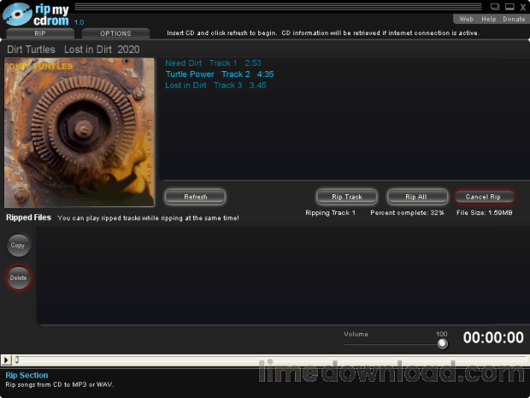The width and height of the screenshot is (530, 398).
Task: Open the Help menu
Action: point(488,20)
